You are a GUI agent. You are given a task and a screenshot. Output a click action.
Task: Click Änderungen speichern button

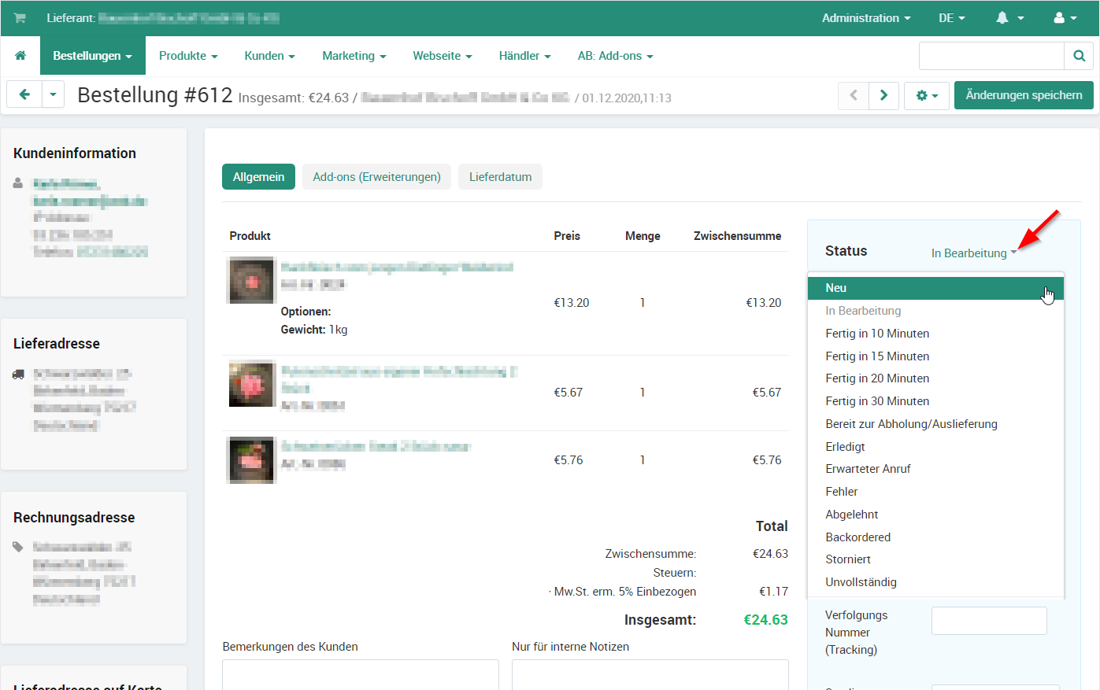(1024, 95)
